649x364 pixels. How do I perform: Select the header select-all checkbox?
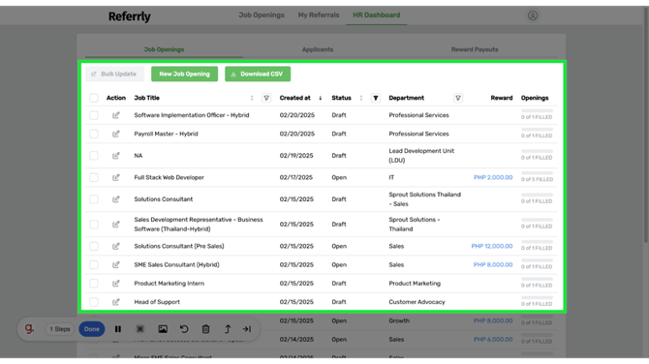tap(94, 98)
